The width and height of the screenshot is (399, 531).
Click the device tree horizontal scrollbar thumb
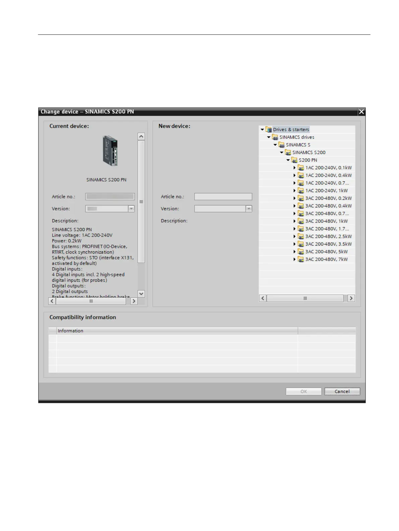(305, 298)
